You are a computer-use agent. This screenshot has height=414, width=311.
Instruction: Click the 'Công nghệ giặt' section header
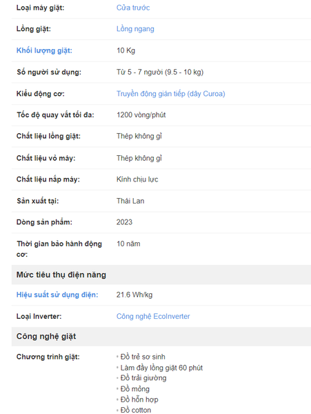(46, 337)
